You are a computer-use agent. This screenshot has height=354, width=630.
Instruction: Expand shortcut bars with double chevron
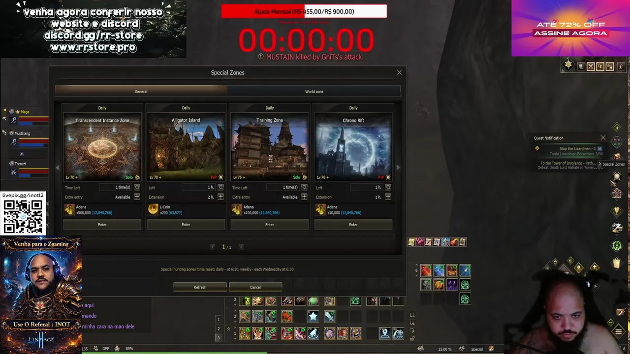click(x=228, y=329)
